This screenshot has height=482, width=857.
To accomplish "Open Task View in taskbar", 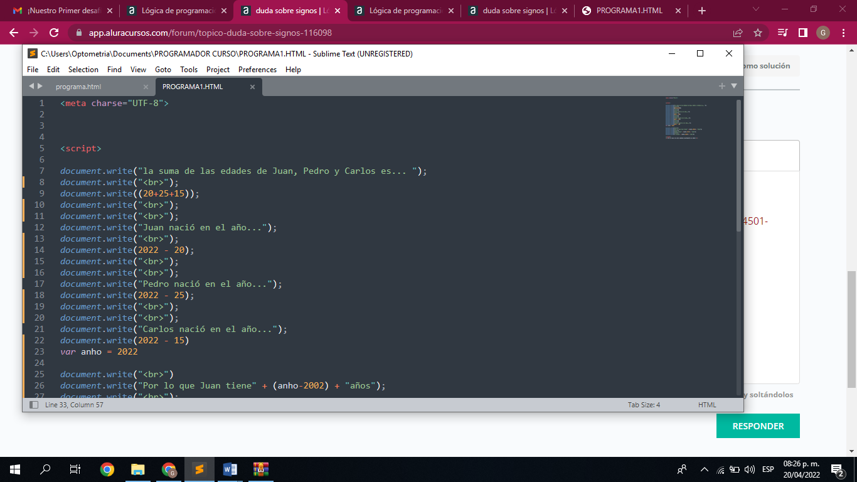I will pyautogui.click(x=75, y=469).
